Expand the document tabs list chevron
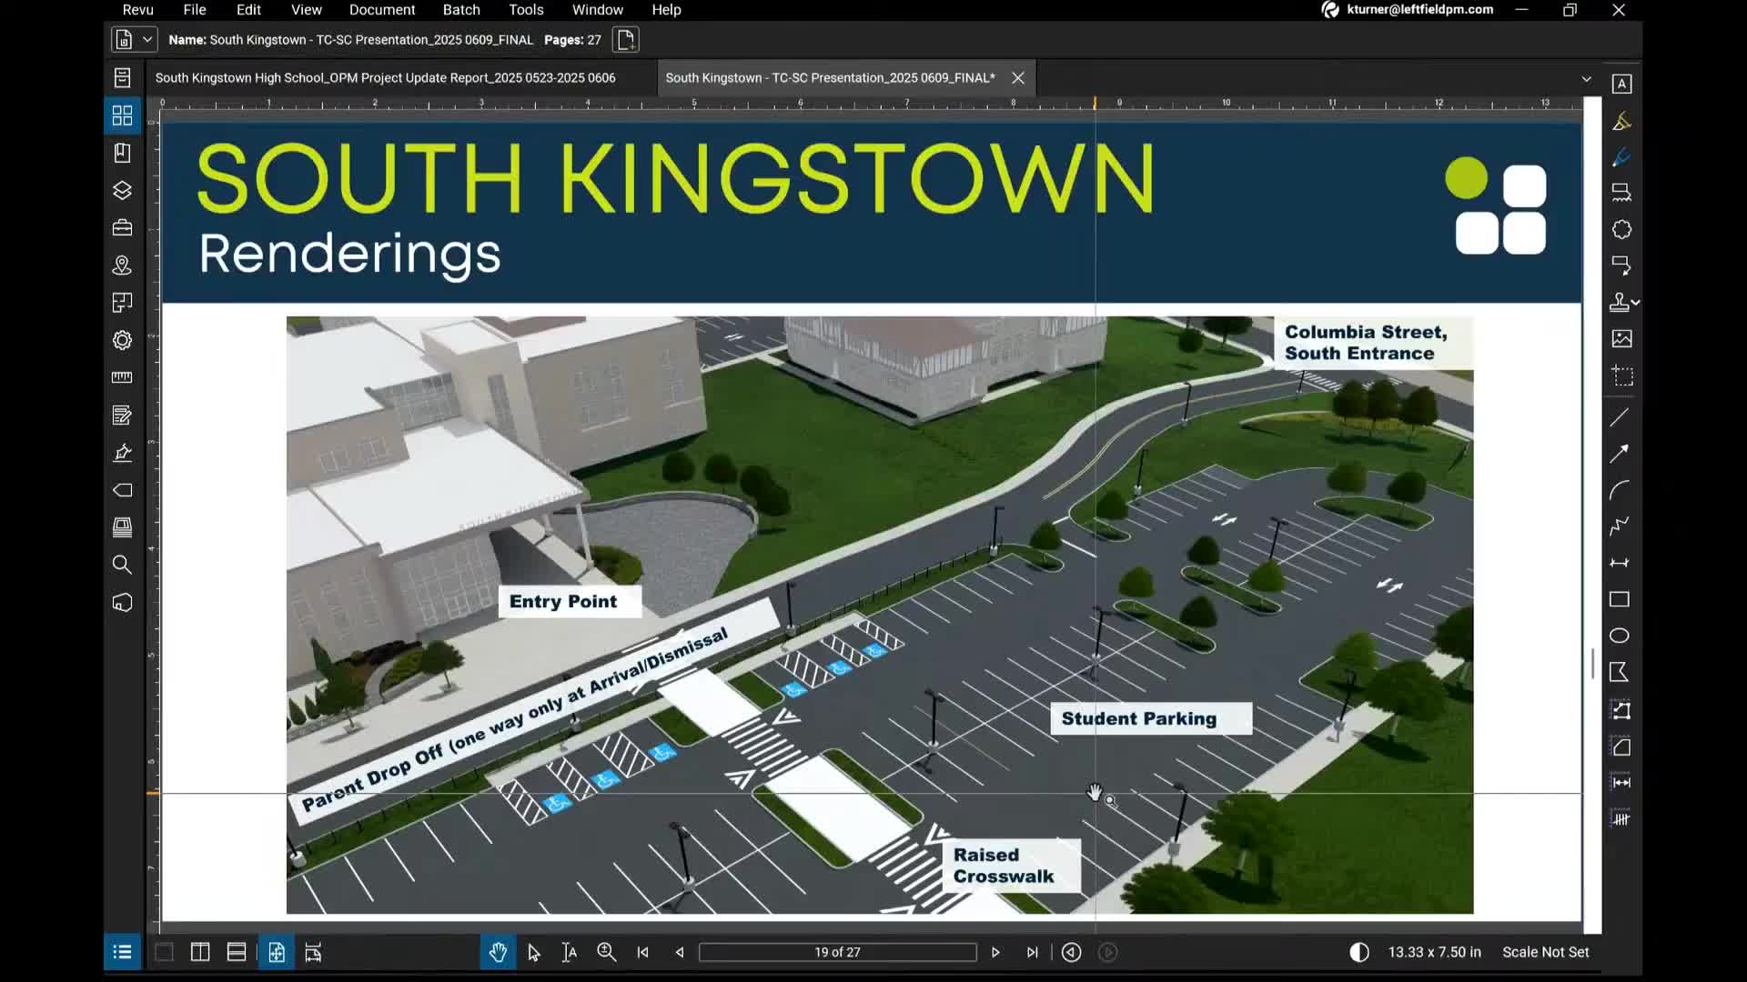 [1586, 79]
